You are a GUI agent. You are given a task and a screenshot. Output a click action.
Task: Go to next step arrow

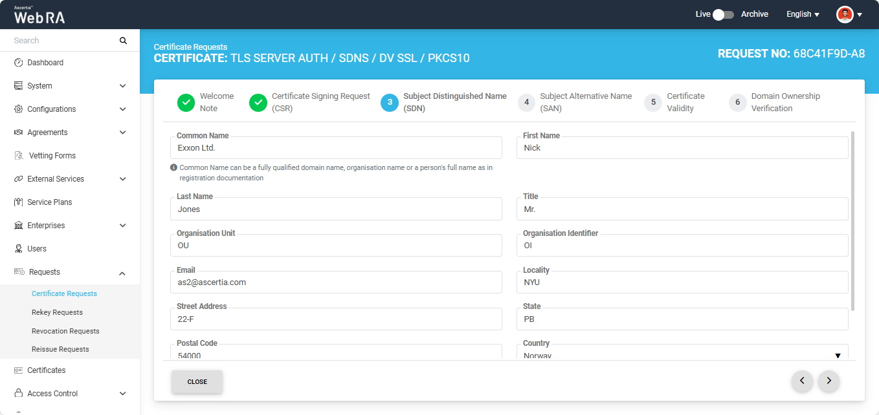tap(829, 381)
